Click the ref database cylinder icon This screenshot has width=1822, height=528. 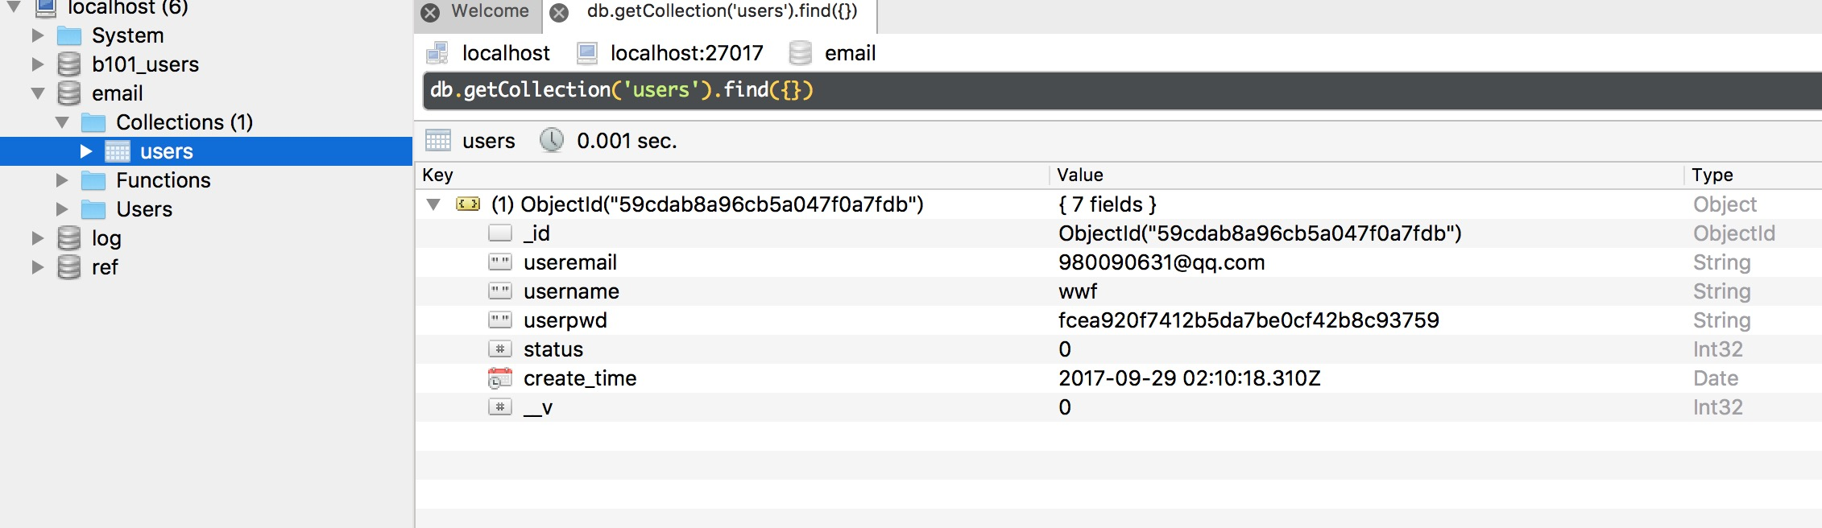pos(69,267)
